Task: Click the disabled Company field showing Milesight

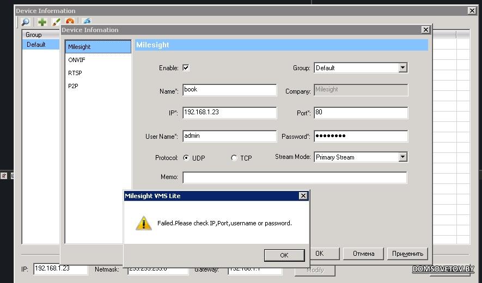Action: point(361,90)
